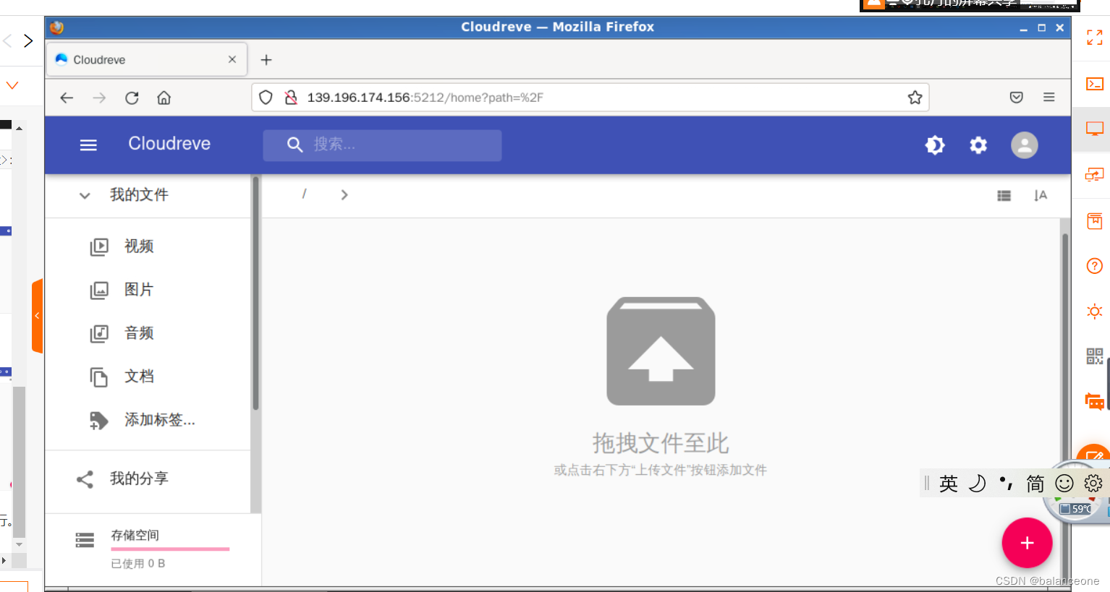Screen dimensions: 1110x592
Task: Collapse the 我的文件 tree chevron
Action: click(x=85, y=195)
